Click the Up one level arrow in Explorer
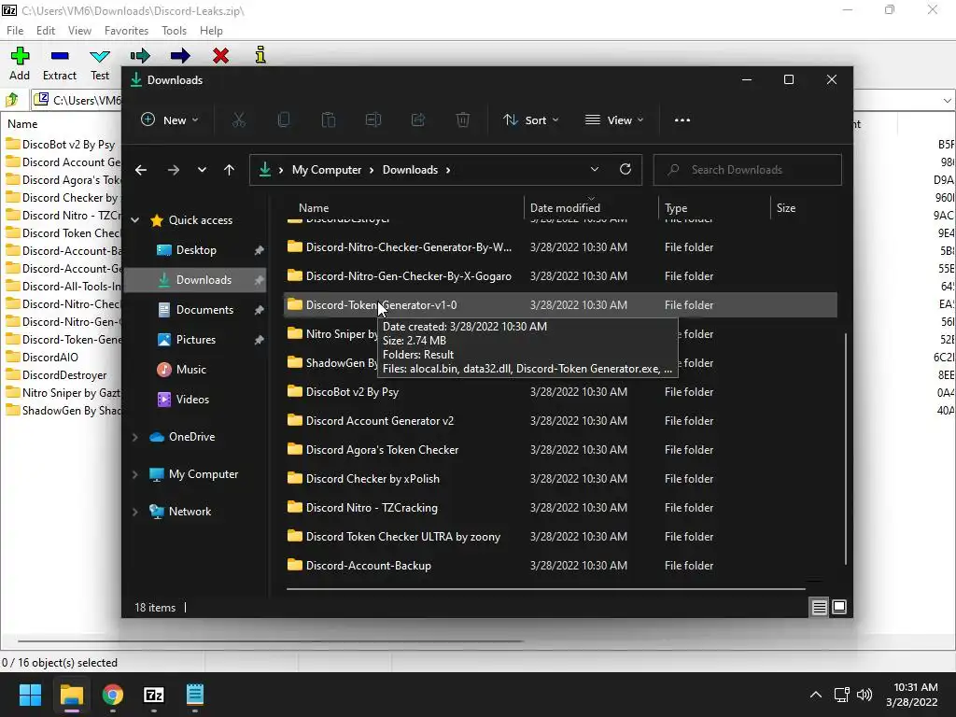Image resolution: width=956 pixels, height=717 pixels. (230, 170)
